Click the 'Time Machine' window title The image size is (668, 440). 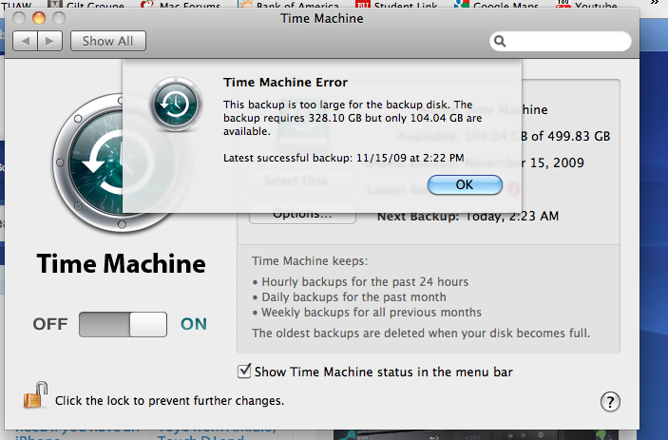click(x=321, y=18)
